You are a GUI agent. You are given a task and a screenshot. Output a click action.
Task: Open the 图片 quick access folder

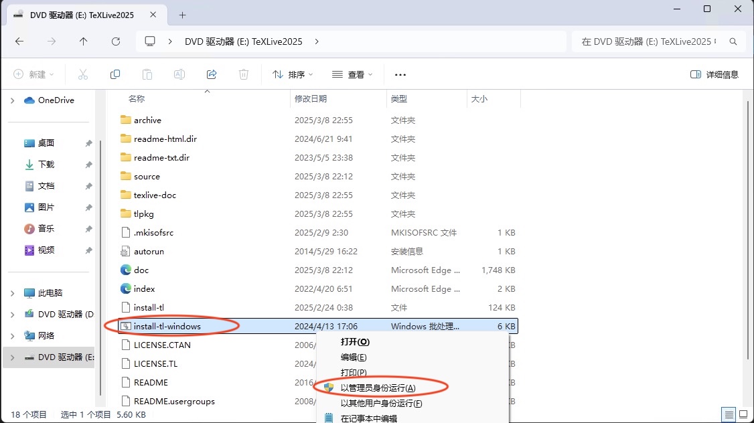click(x=46, y=207)
